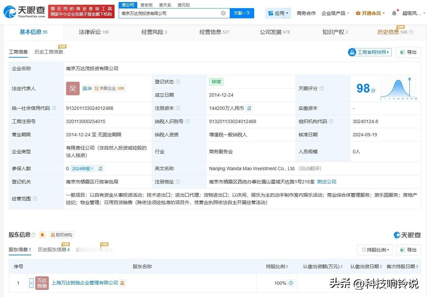Open the 持股比例 filter dropdown

click(375, 250)
